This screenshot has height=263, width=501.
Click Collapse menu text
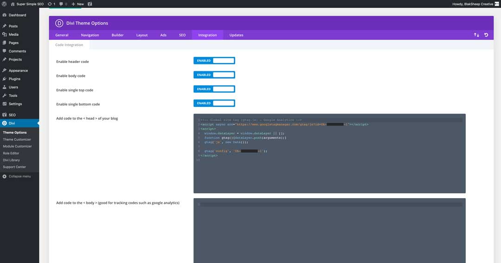20,176
